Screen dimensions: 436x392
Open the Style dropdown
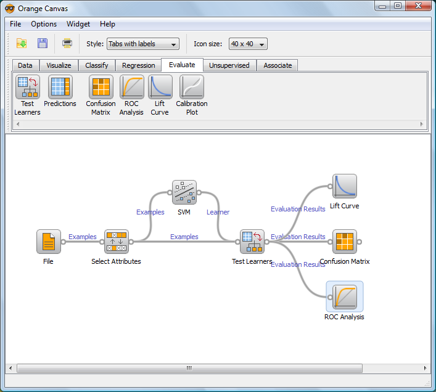(x=143, y=44)
